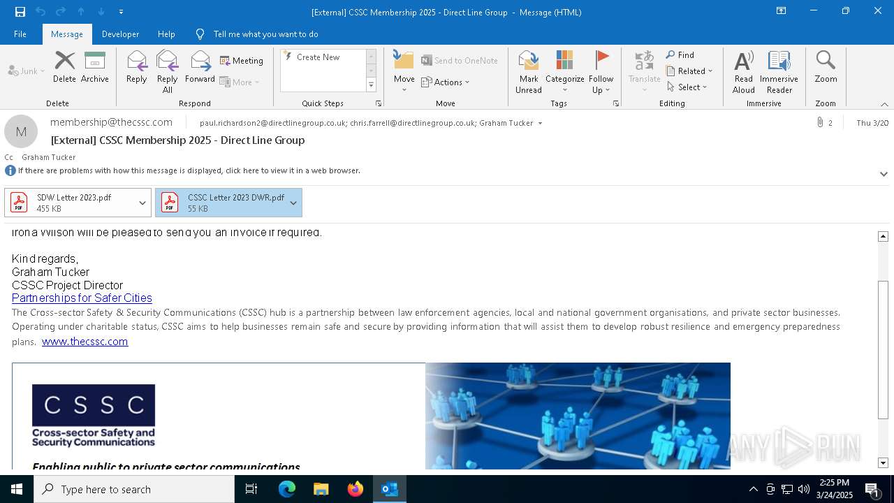Viewport: 894px width, 503px height.
Task: Click the Undo arrow in quick access toolbar
Action: (41, 12)
